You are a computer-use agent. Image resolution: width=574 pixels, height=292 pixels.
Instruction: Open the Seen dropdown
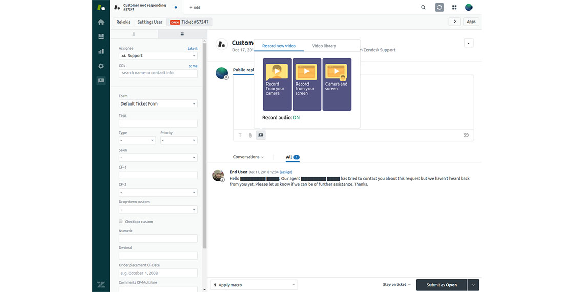(x=158, y=158)
